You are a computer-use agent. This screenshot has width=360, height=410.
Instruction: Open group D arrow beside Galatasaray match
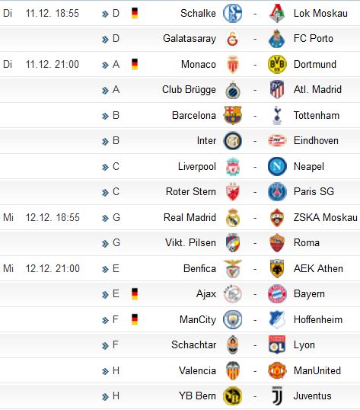point(105,40)
